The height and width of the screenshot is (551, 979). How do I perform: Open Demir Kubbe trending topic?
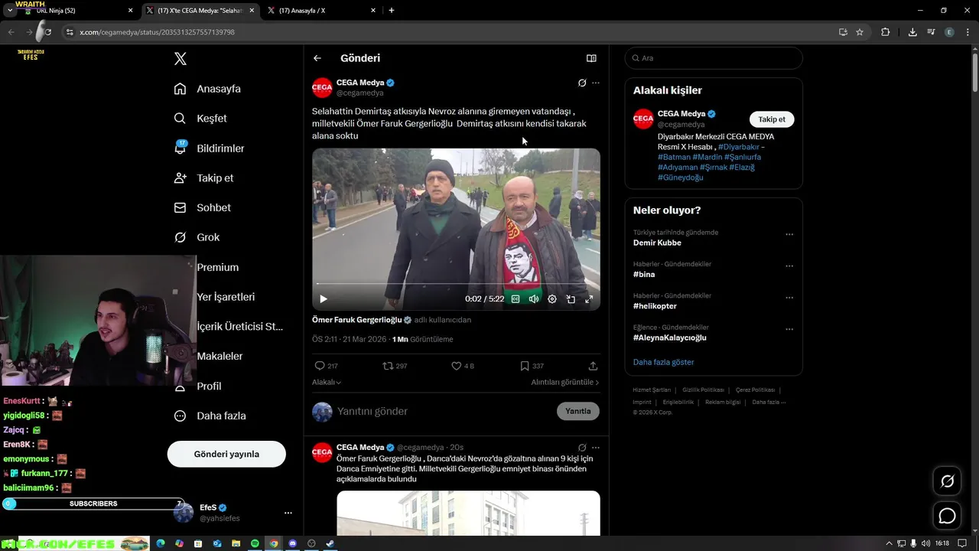pos(657,243)
